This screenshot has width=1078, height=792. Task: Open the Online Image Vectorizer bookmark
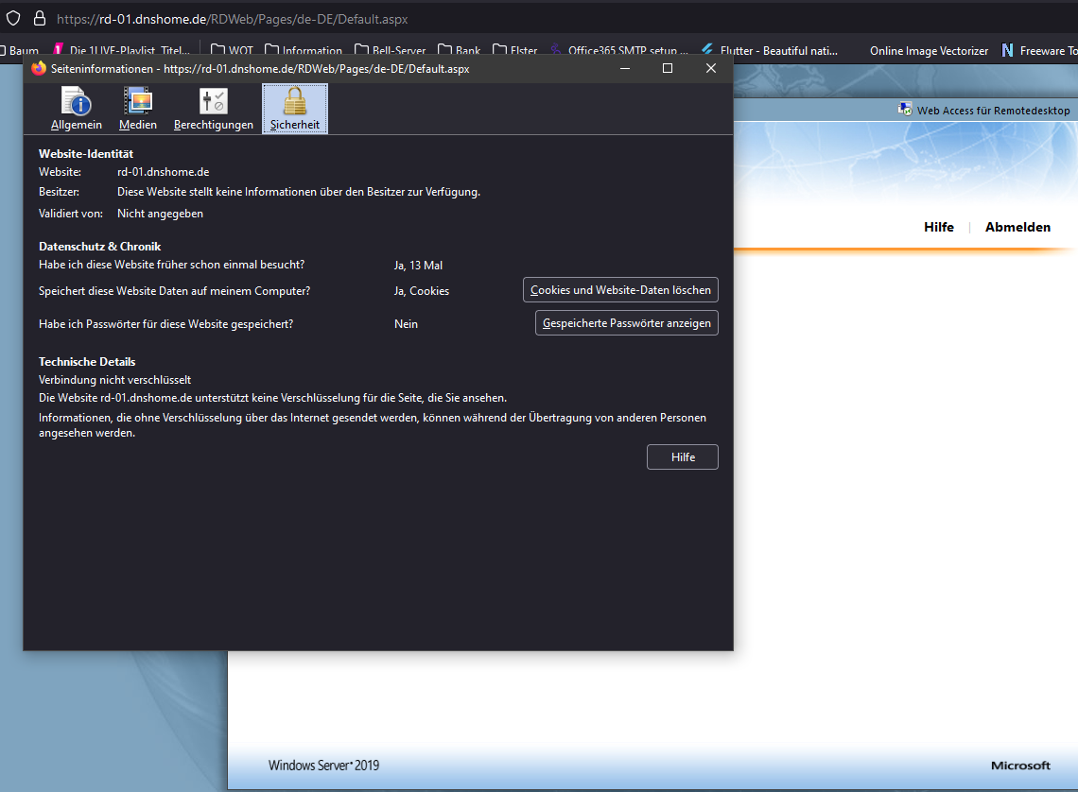tap(929, 50)
